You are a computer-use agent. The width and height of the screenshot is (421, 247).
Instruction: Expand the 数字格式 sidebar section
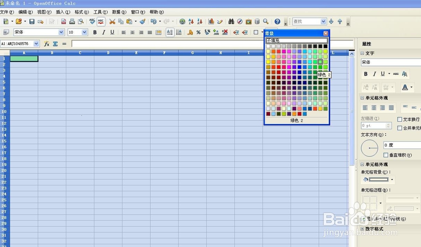(362, 229)
